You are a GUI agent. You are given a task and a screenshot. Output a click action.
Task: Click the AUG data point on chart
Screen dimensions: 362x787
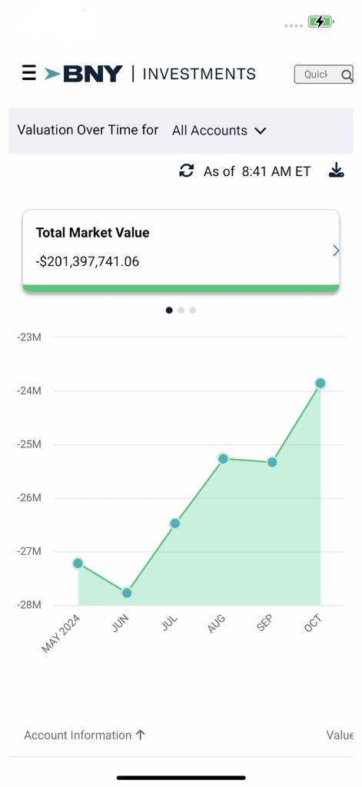pos(223,459)
